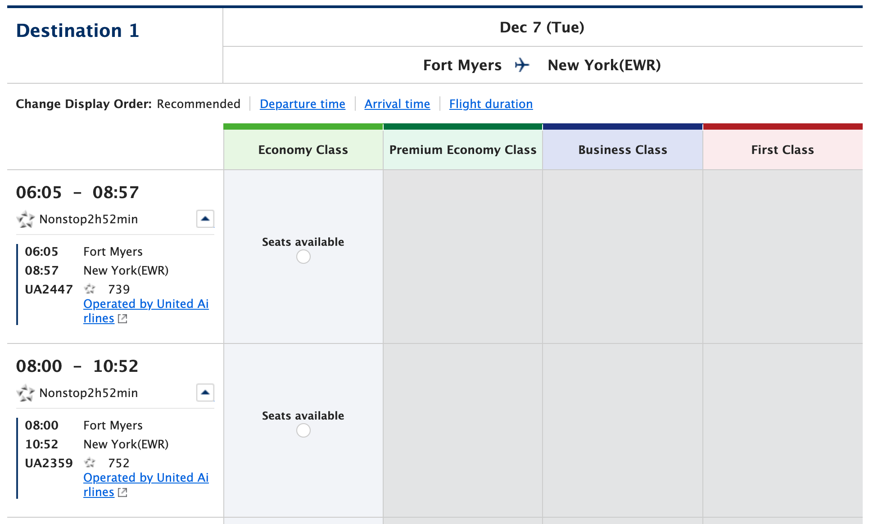Select Economy seats for the 06:05 flight
Screen dimensions: 869x524
pos(303,257)
